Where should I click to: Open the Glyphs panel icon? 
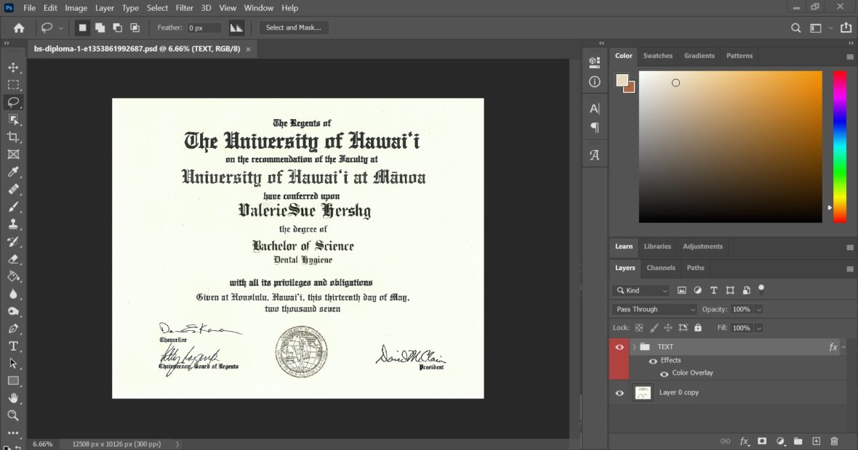pyautogui.click(x=594, y=155)
